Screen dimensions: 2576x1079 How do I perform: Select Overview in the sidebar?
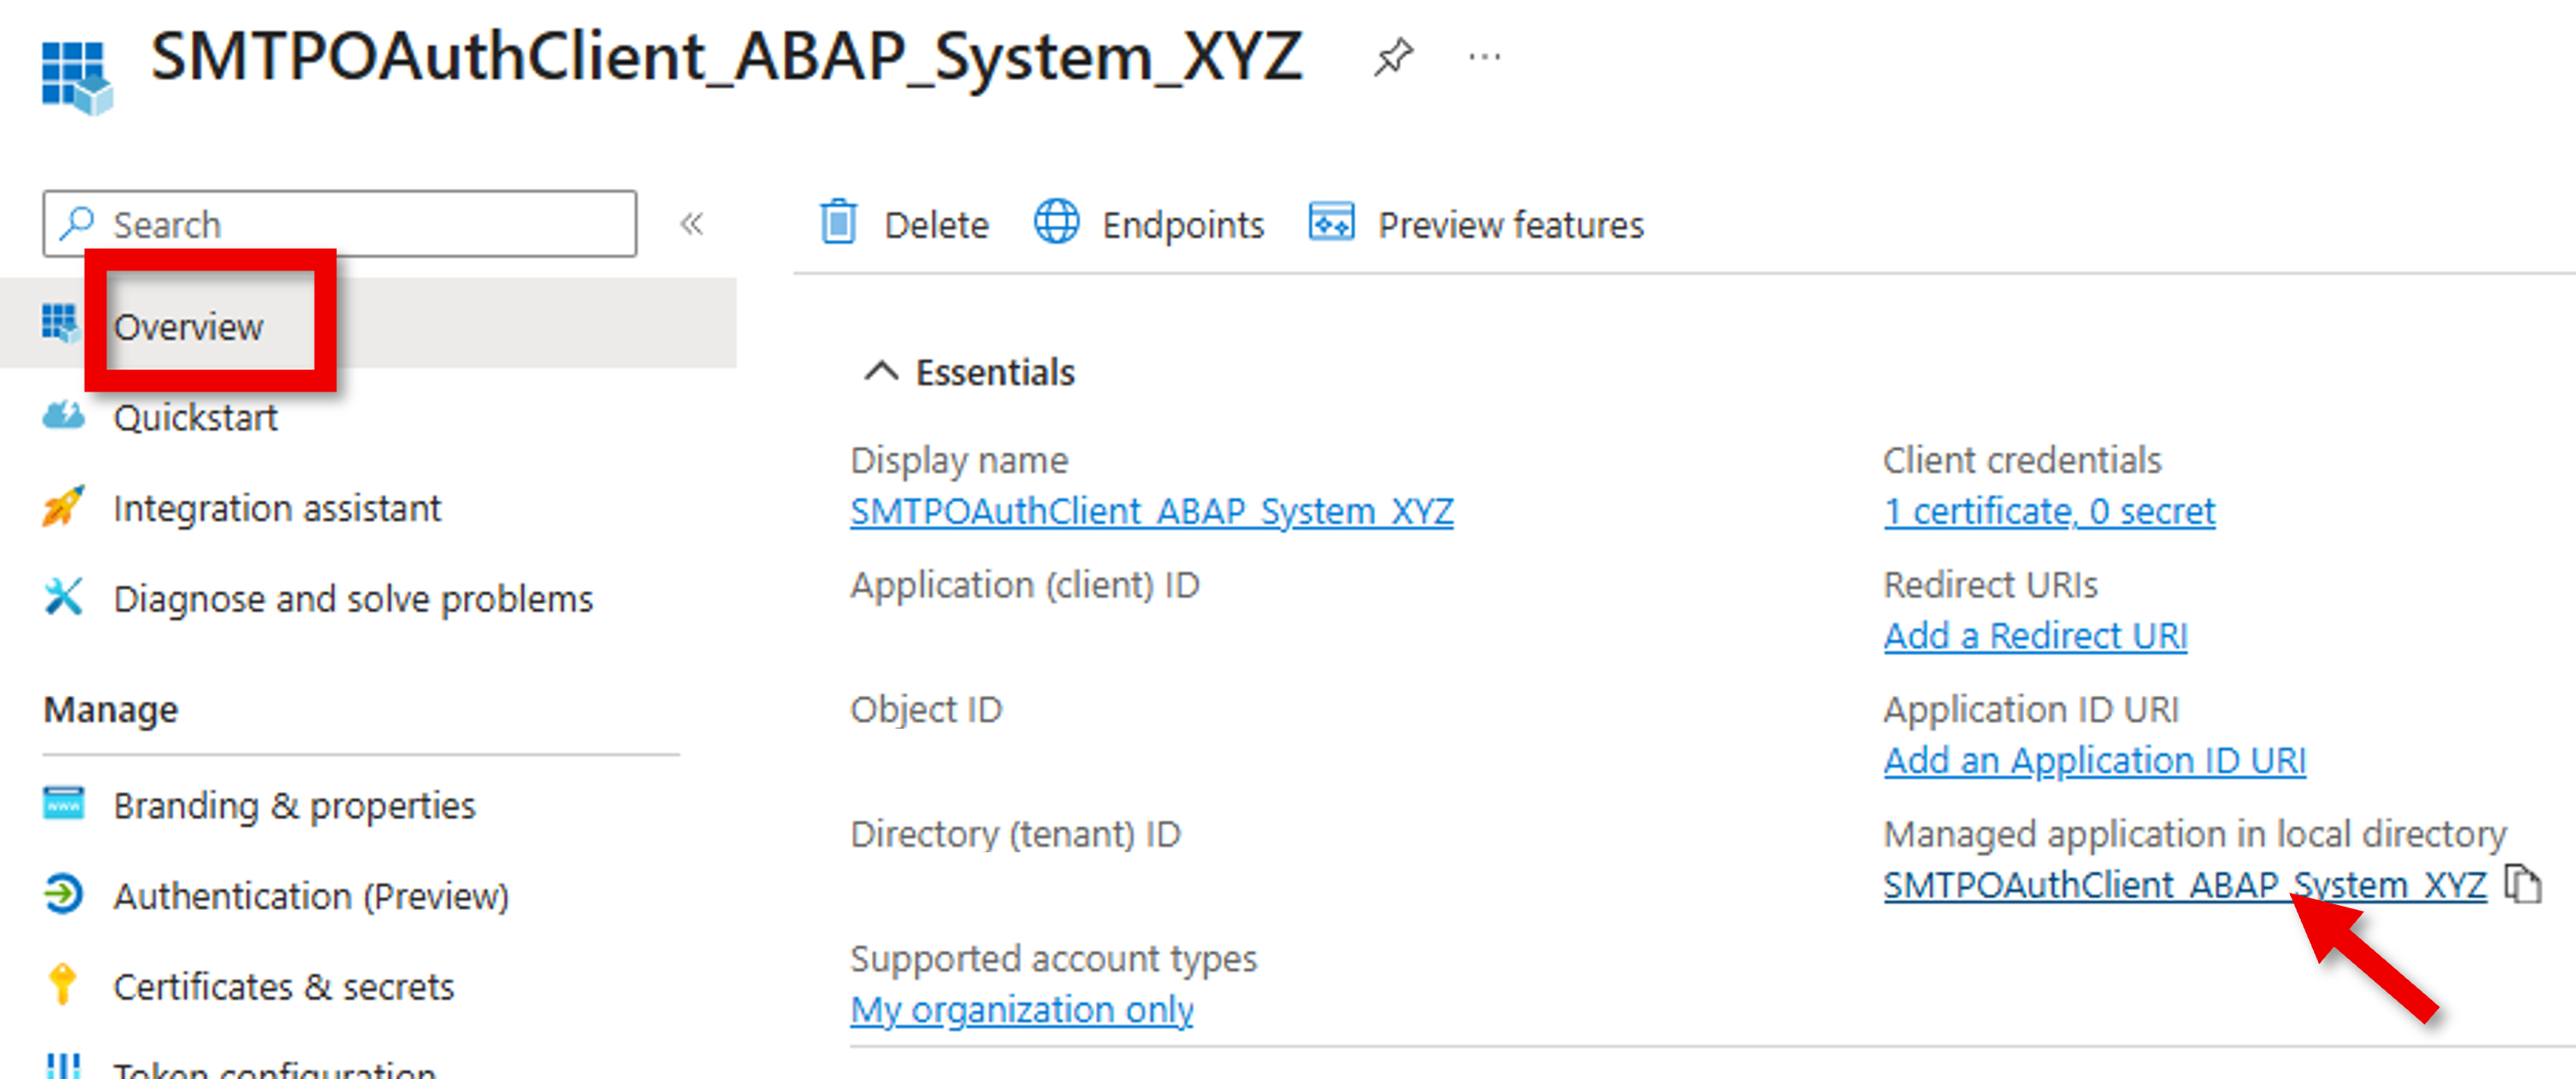[x=190, y=325]
